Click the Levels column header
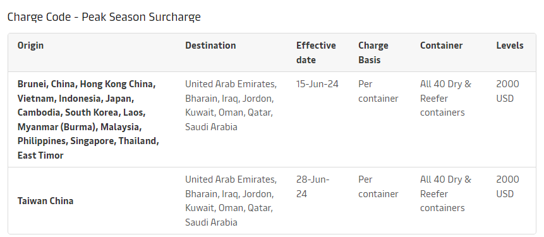Image resolution: width=544 pixels, height=237 pixels. pos(510,46)
